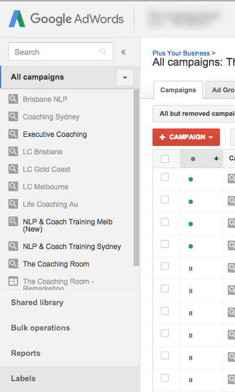The height and width of the screenshot is (392, 235).
Task: Open the The Coaching Room campaign
Action: pos(56,264)
